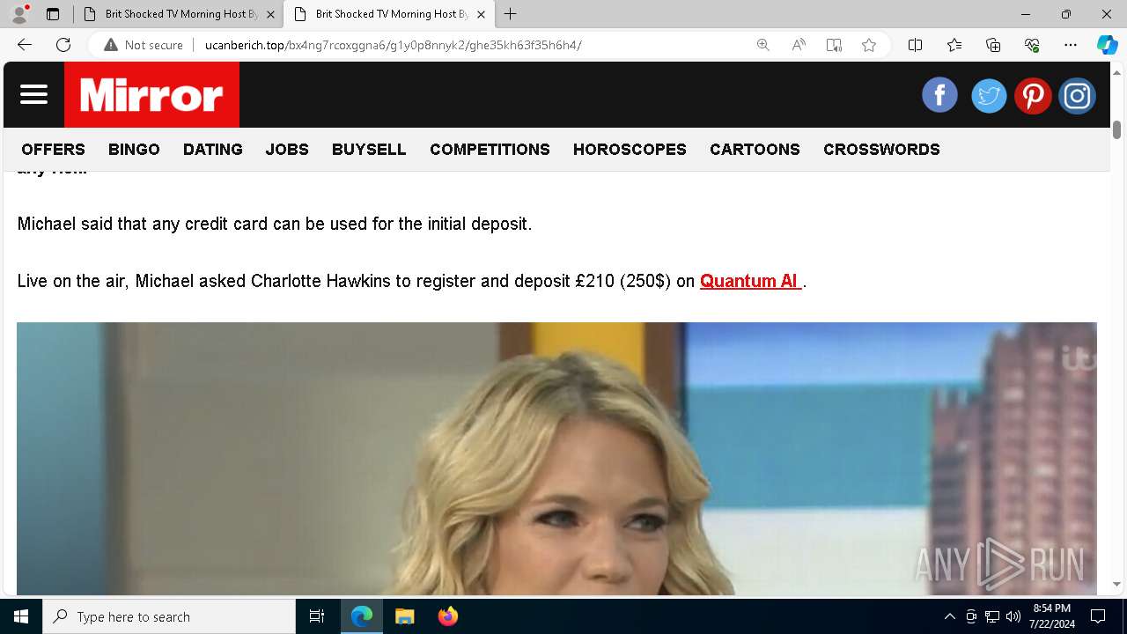
Task: Click the Not secure warning indicator
Action: click(144, 45)
